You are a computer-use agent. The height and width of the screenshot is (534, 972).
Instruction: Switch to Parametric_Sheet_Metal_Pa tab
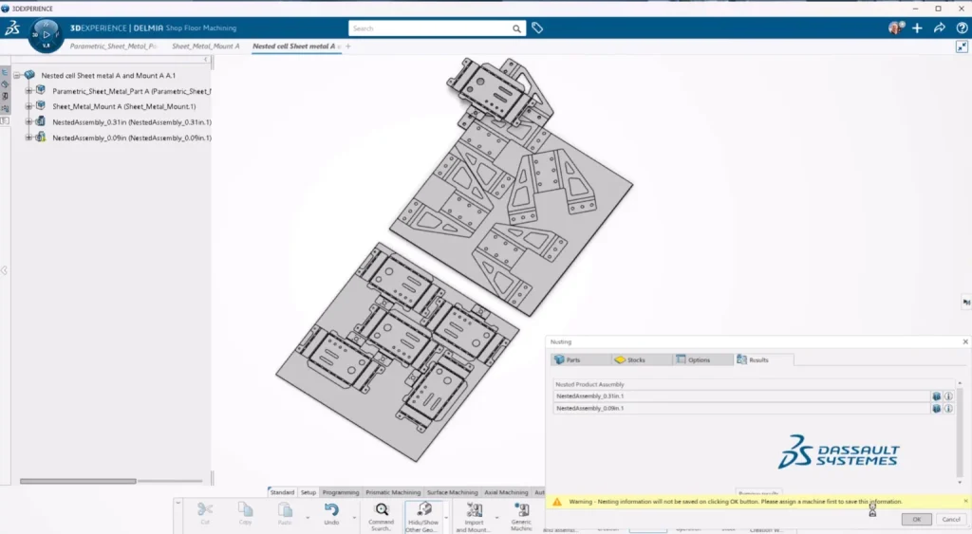click(113, 46)
